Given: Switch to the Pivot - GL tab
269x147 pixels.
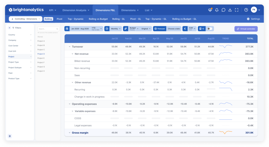Looking at the screenshot, I should click(136, 19).
